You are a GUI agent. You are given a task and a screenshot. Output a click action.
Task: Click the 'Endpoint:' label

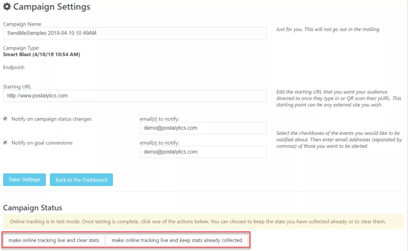[x=14, y=67]
